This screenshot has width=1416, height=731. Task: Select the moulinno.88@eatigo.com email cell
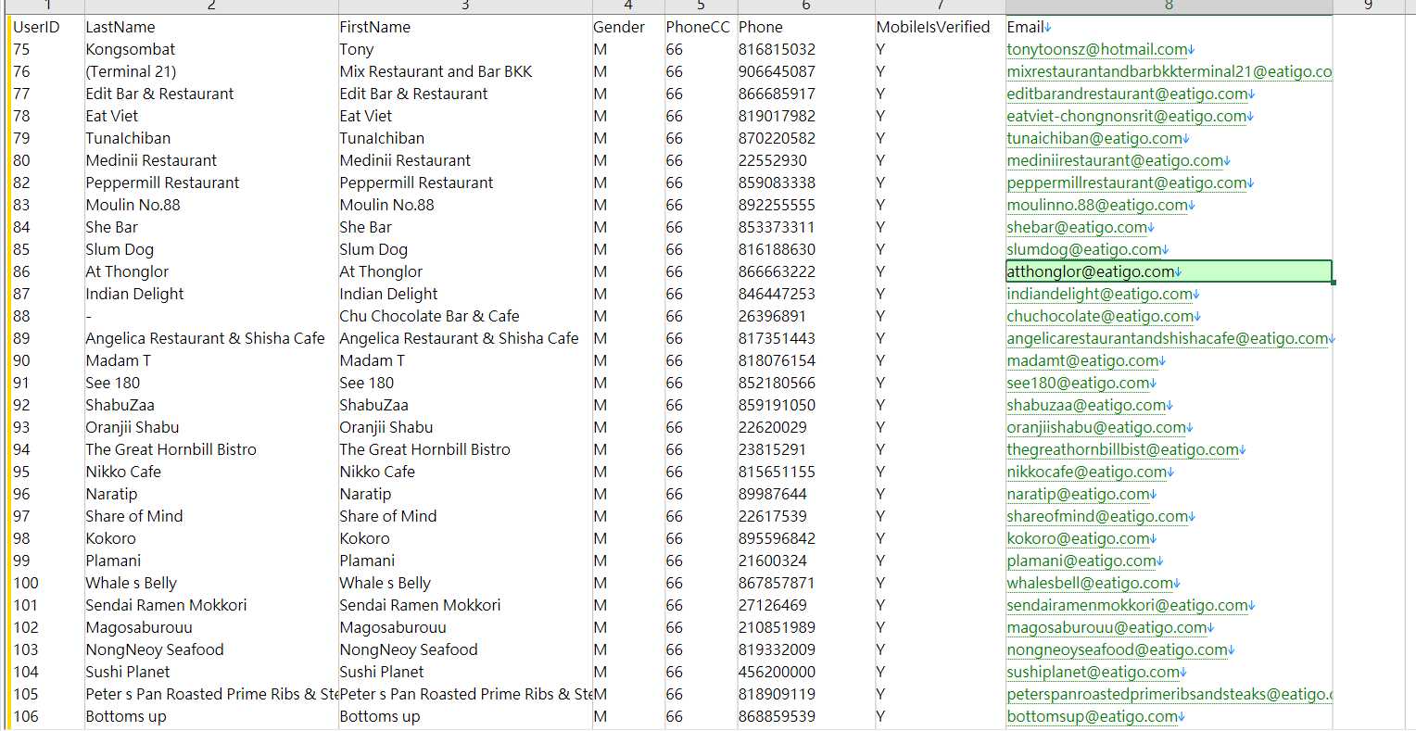coord(1169,205)
